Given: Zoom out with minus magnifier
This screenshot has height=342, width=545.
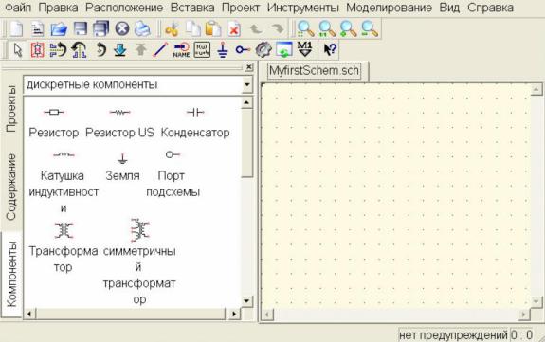Looking at the screenshot, I should pyautogui.click(x=370, y=28).
